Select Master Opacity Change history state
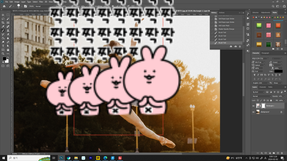The width and height of the screenshot is (287, 161). coord(227,29)
